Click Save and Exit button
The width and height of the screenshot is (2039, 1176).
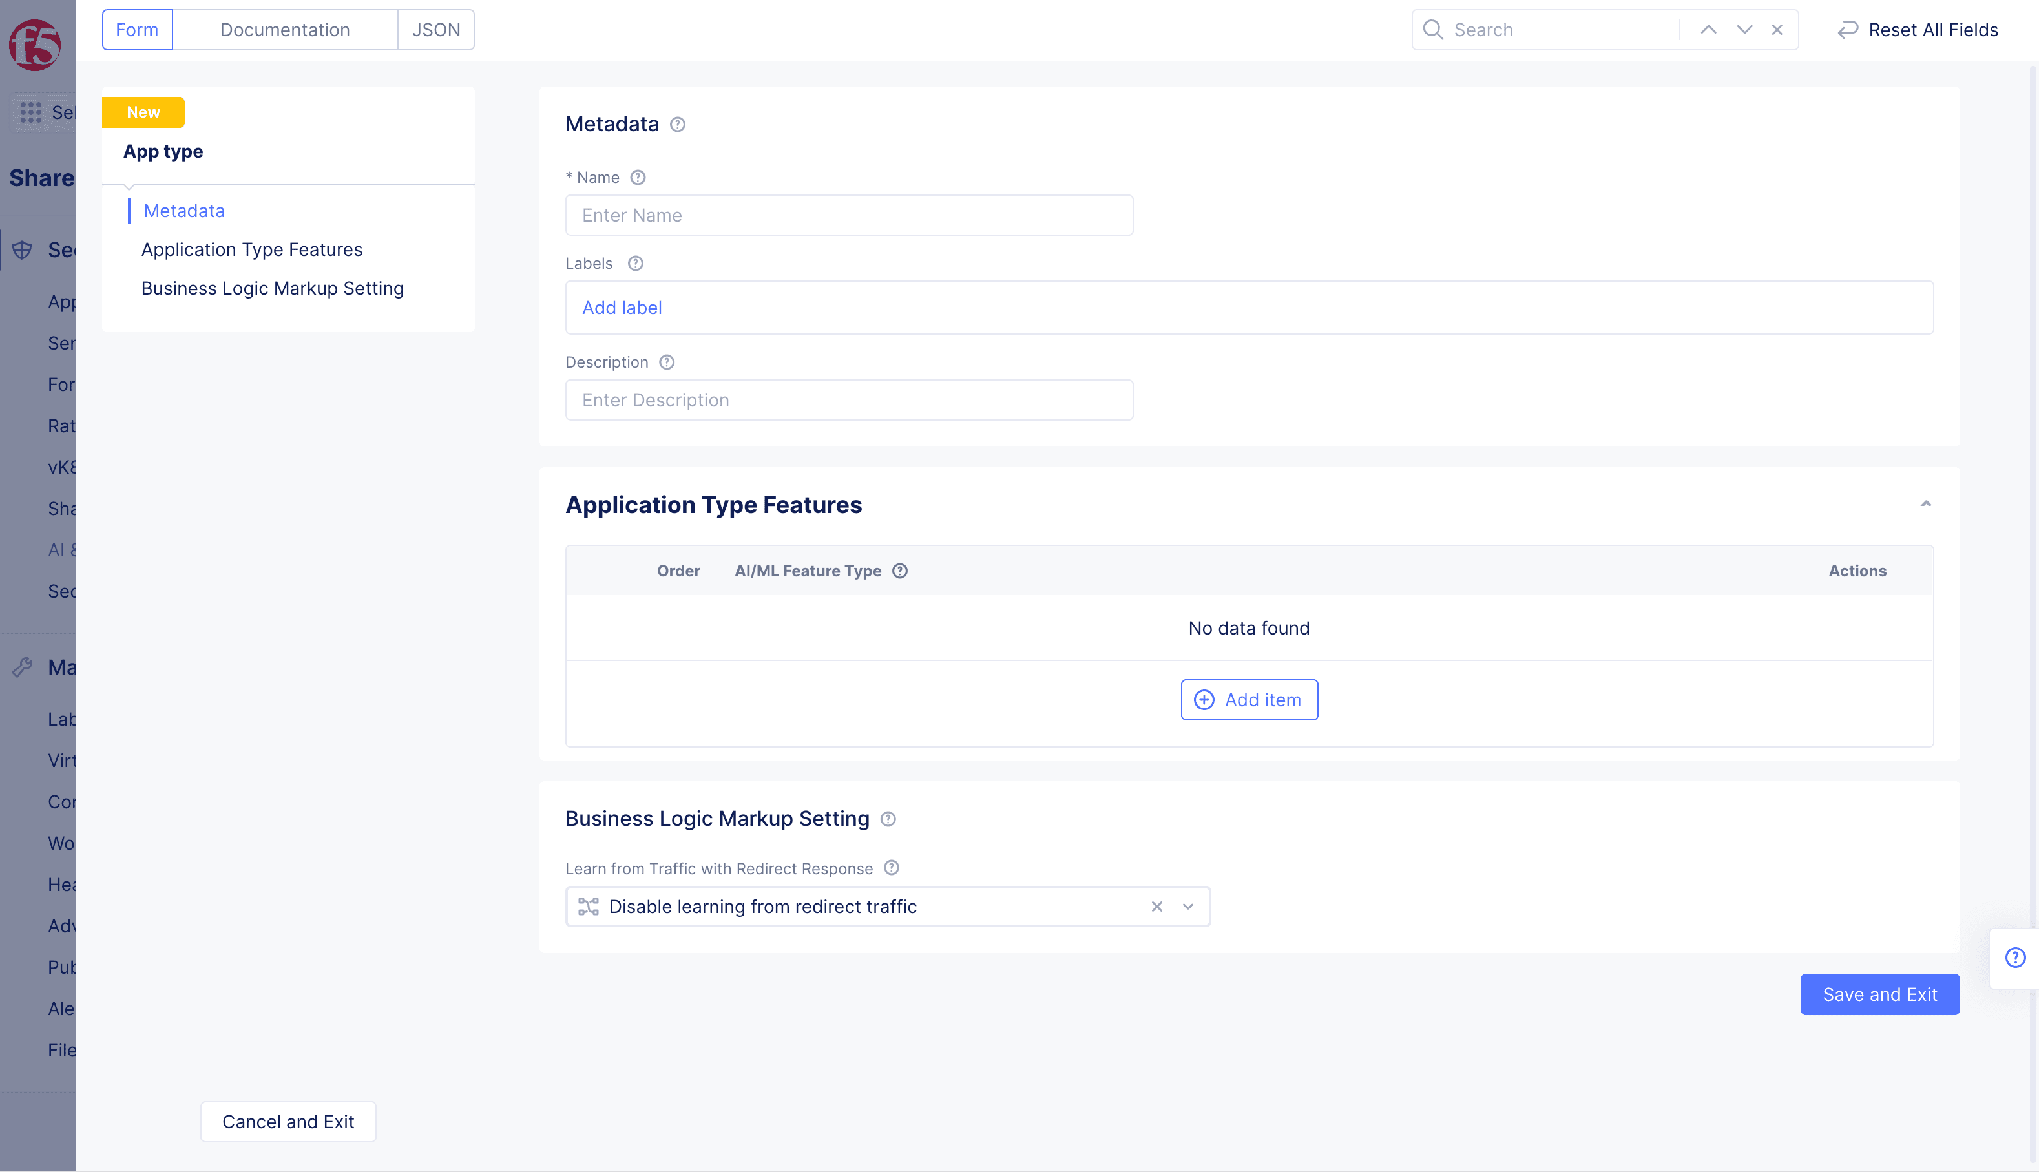(x=1879, y=994)
